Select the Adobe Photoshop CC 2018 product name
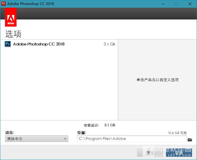The image size is (197, 160). coord(39,44)
